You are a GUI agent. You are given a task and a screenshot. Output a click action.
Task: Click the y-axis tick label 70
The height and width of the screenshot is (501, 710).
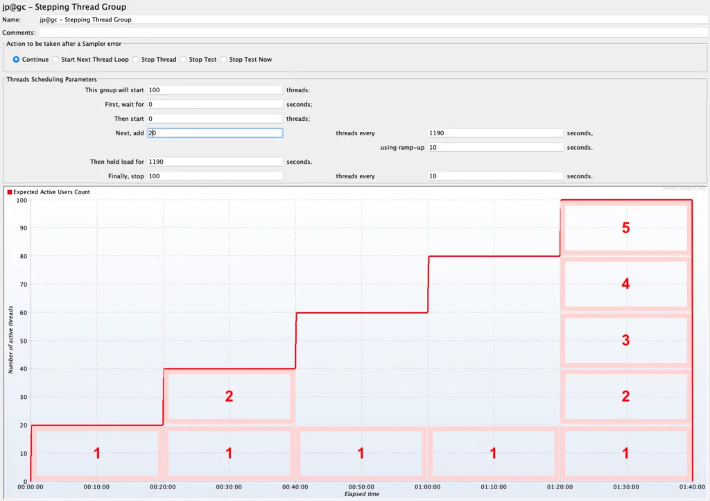tap(23, 285)
